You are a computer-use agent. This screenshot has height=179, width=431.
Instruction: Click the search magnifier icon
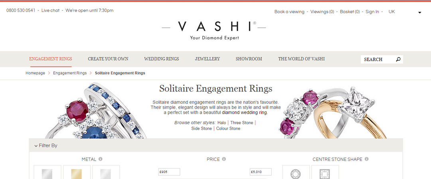click(x=398, y=59)
